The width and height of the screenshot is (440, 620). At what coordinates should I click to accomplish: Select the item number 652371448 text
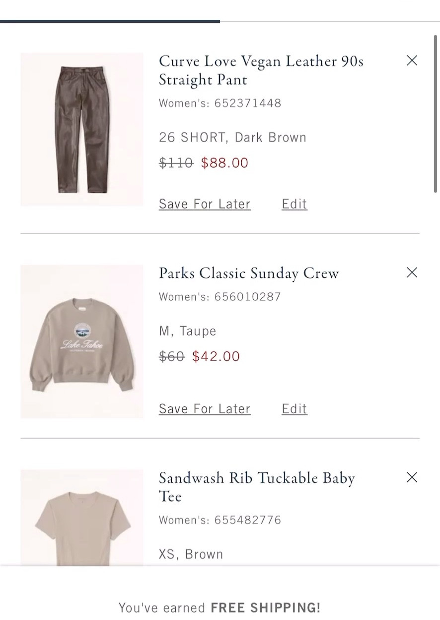(220, 103)
